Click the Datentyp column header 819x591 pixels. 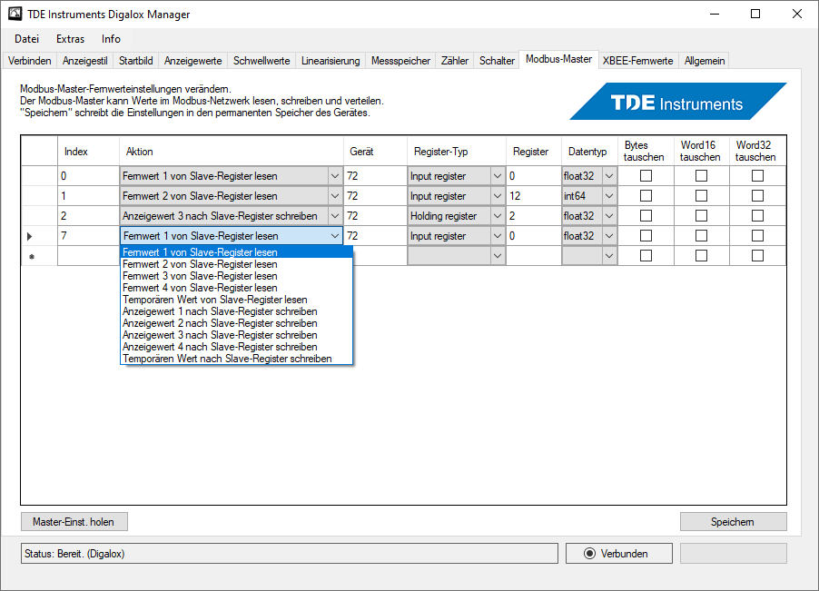coord(589,152)
